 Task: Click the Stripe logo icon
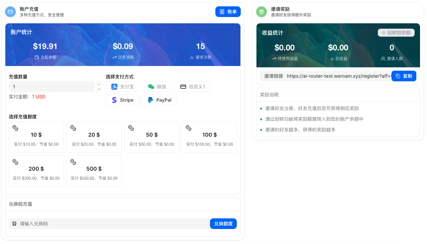pos(114,100)
